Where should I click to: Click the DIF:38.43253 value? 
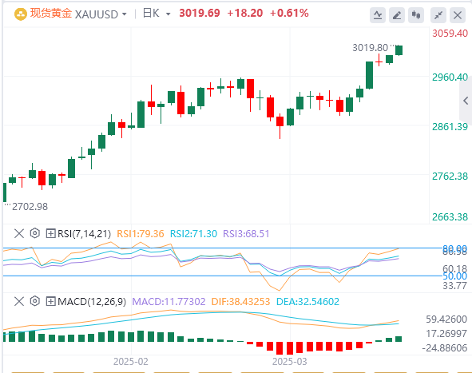[241, 301]
